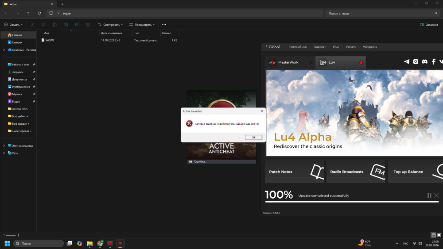Screen dimensions: 443x249
Task: Open a new File Explorer tab
Action: pyautogui.click(x=62, y=4)
